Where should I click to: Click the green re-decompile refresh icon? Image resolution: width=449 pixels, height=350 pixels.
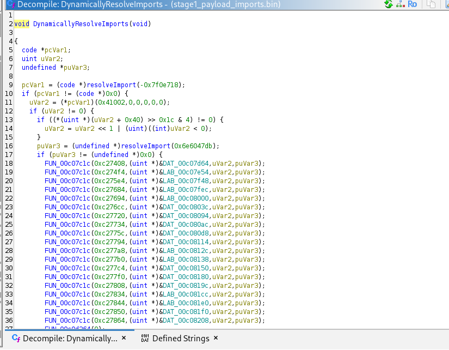[388, 4]
